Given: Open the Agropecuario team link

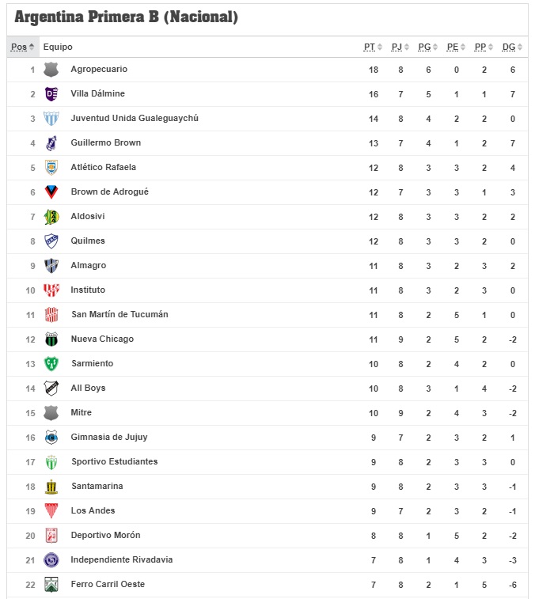Looking at the screenshot, I should coord(99,69).
